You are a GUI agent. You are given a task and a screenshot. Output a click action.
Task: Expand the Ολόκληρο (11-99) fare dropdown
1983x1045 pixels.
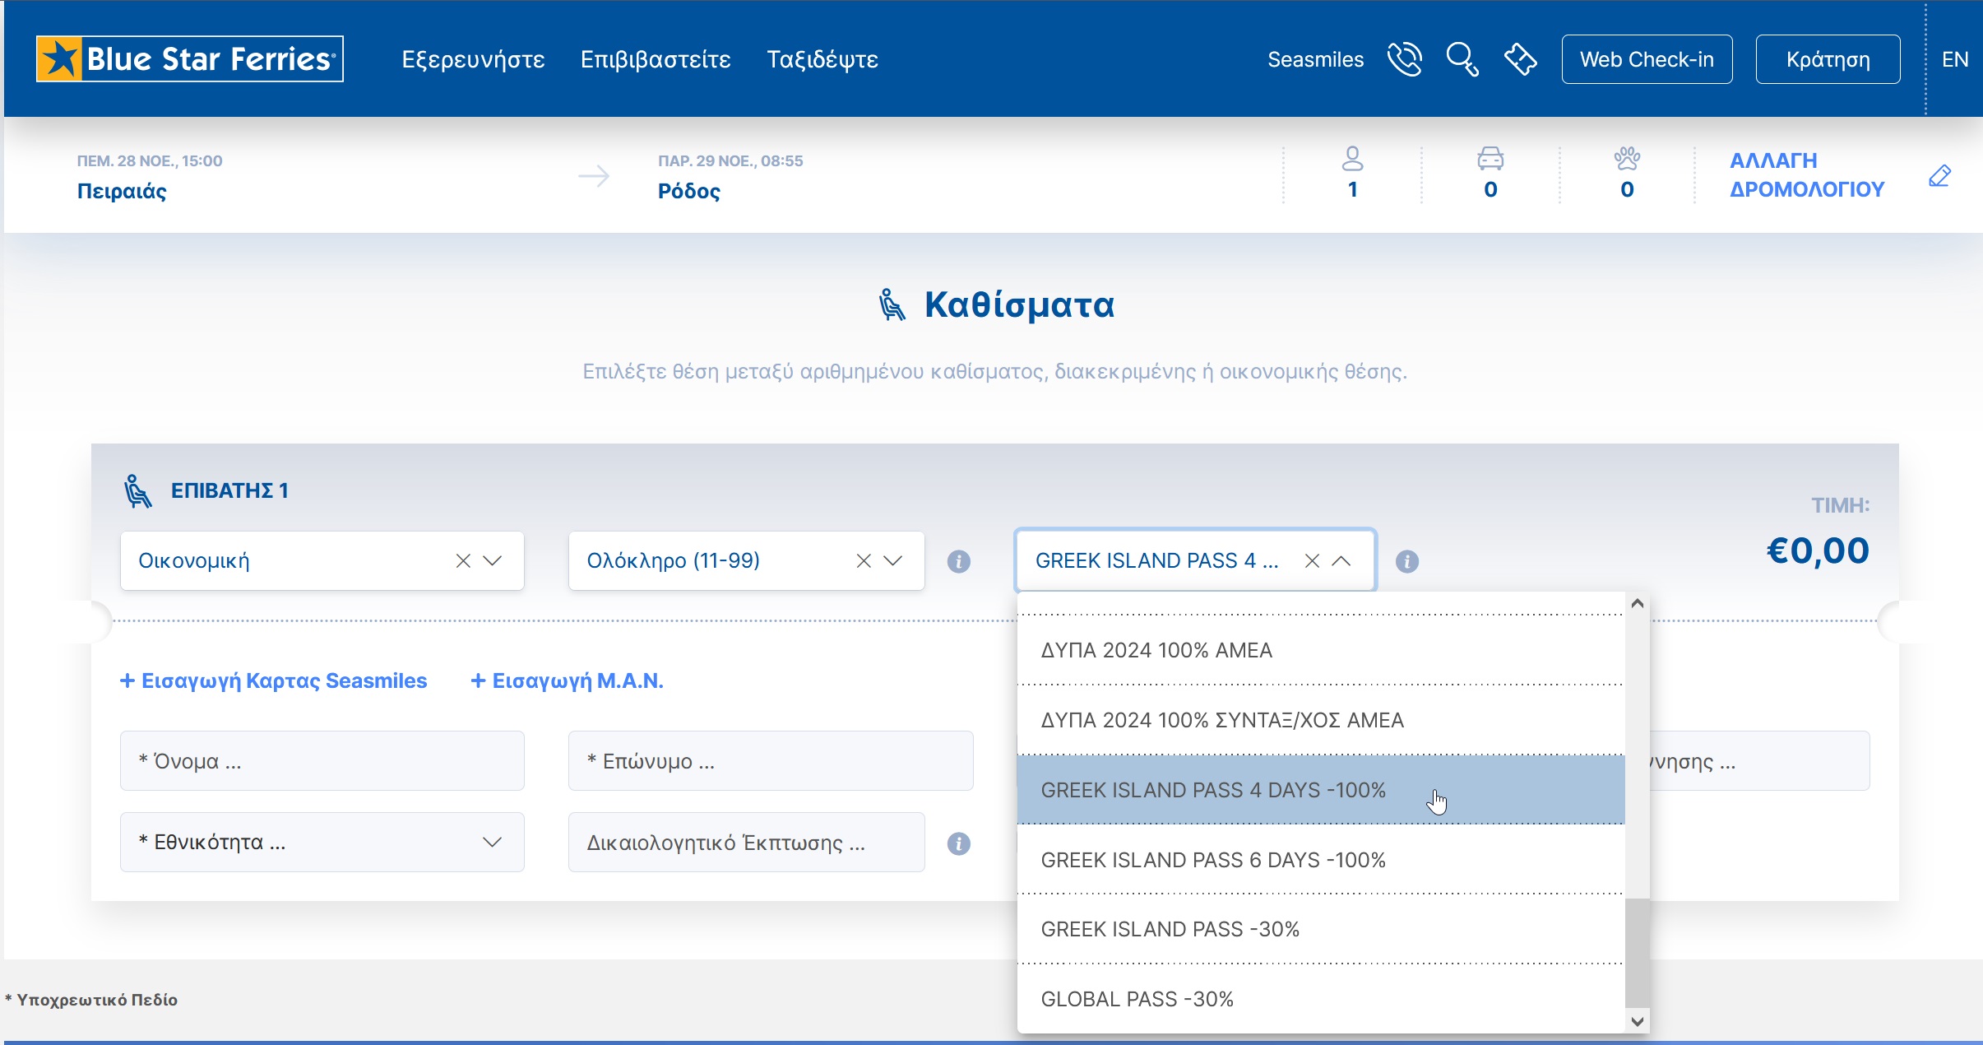893,560
